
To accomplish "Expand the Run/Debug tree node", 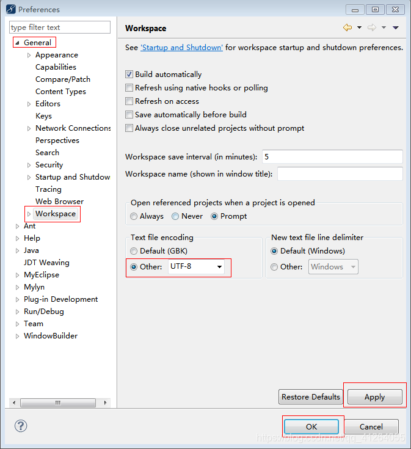I will pos(18,312).
